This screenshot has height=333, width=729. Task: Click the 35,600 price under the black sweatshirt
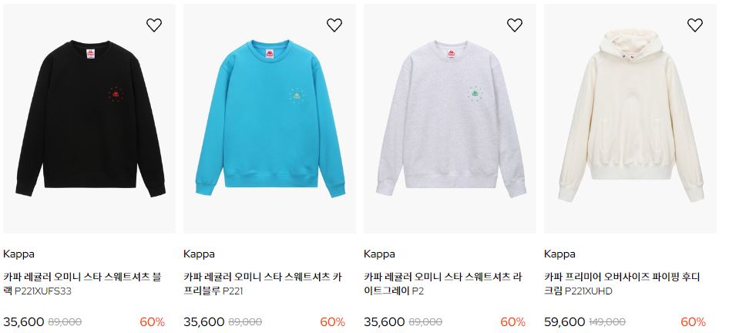tap(24, 322)
